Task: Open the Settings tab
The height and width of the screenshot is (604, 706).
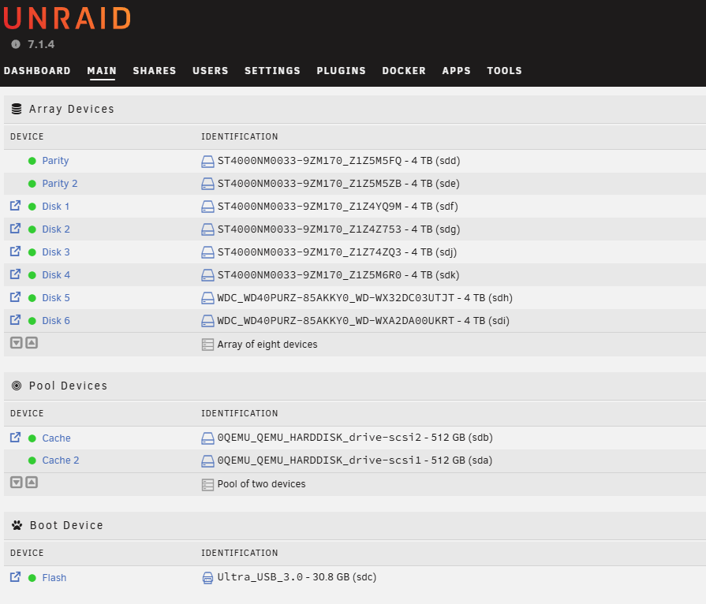Action: 272,71
